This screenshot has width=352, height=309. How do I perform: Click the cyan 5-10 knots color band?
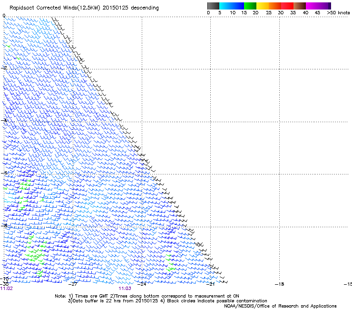[225, 6]
